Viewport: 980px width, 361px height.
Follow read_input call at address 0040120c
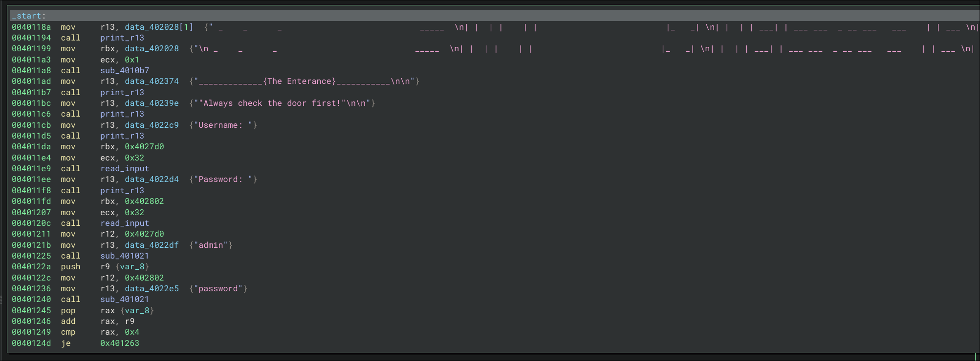point(125,223)
